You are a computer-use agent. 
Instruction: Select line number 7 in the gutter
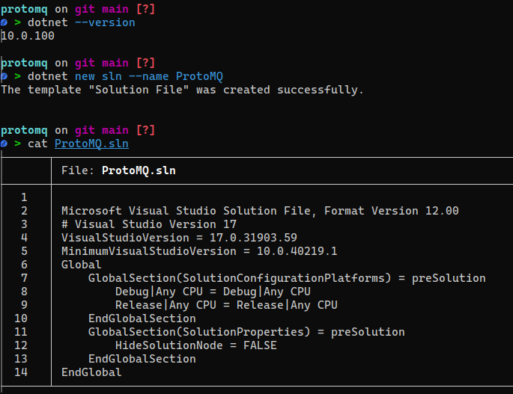24,278
